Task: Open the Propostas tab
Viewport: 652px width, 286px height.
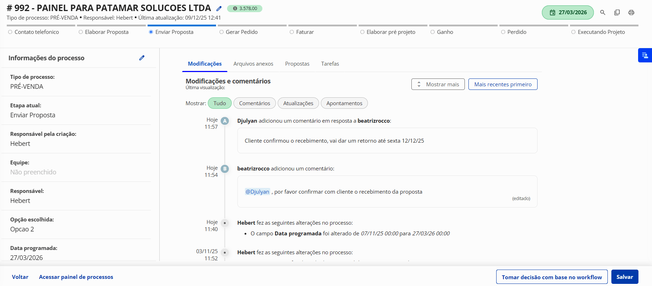Action: pyautogui.click(x=297, y=64)
